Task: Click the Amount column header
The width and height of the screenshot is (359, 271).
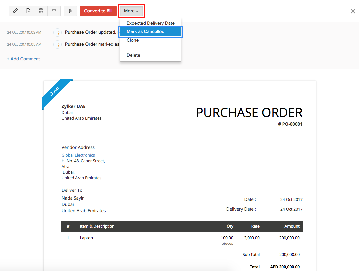Action: pyautogui.click(x=292, y=226)
